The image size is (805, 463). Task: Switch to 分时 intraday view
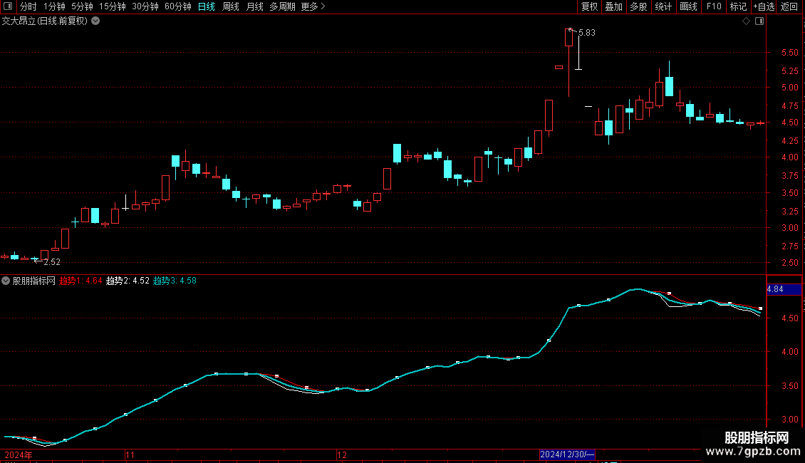click(28, 6)
